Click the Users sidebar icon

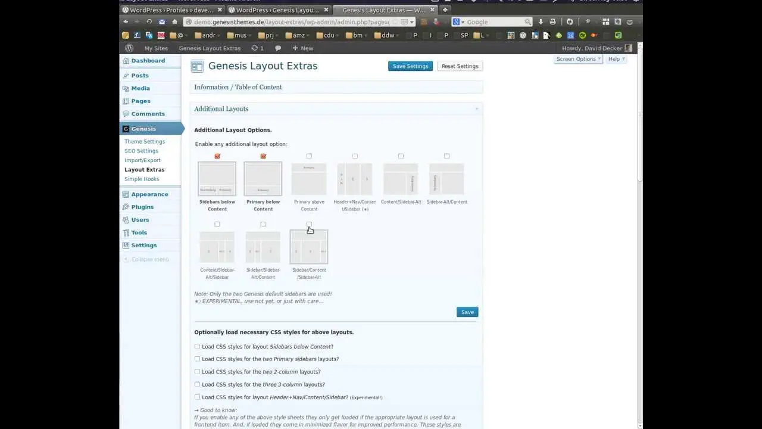coord(126,220)
